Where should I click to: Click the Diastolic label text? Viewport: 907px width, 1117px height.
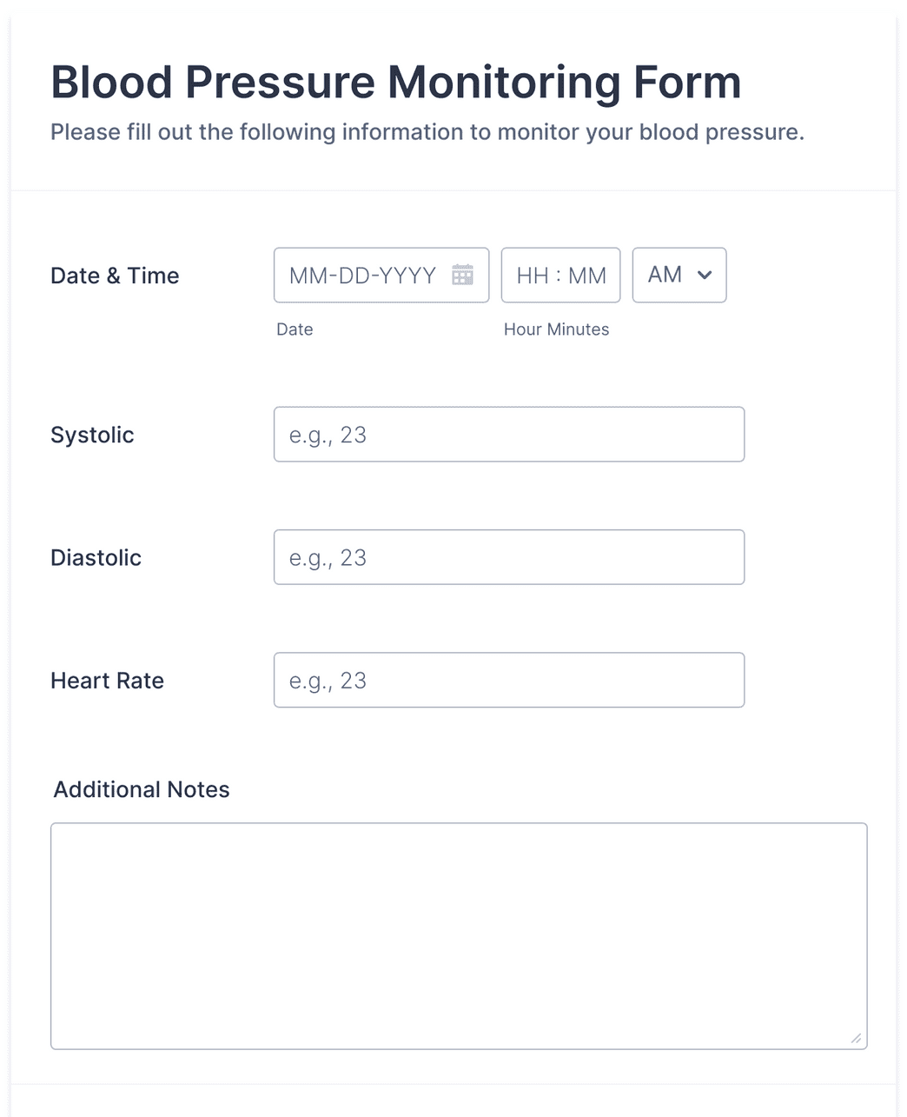(96, 557)
